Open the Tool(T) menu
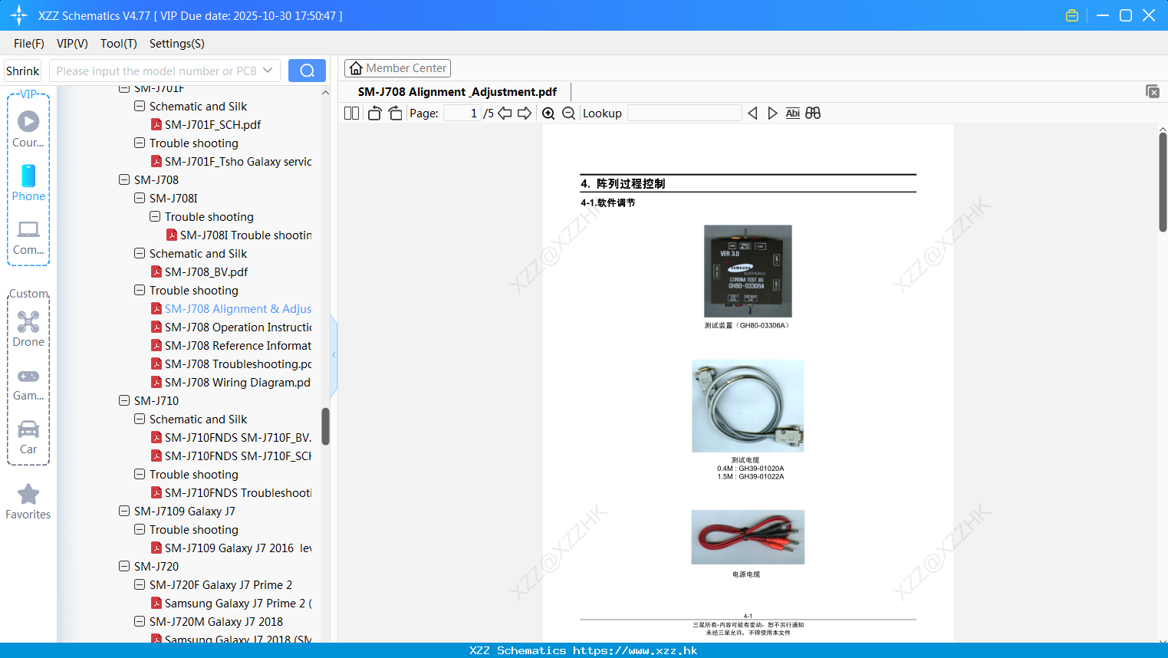 click(119, 44)
